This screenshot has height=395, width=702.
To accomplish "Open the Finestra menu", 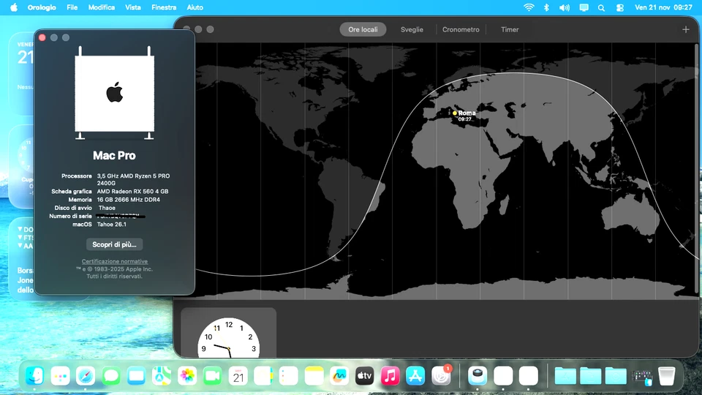I will 164,7.
